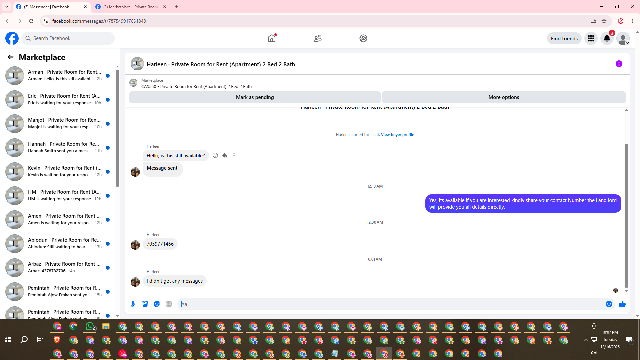Viewport: 640px width, 360px height.
Task: Open the emoji picker in message box
Action: click(609, 304)
